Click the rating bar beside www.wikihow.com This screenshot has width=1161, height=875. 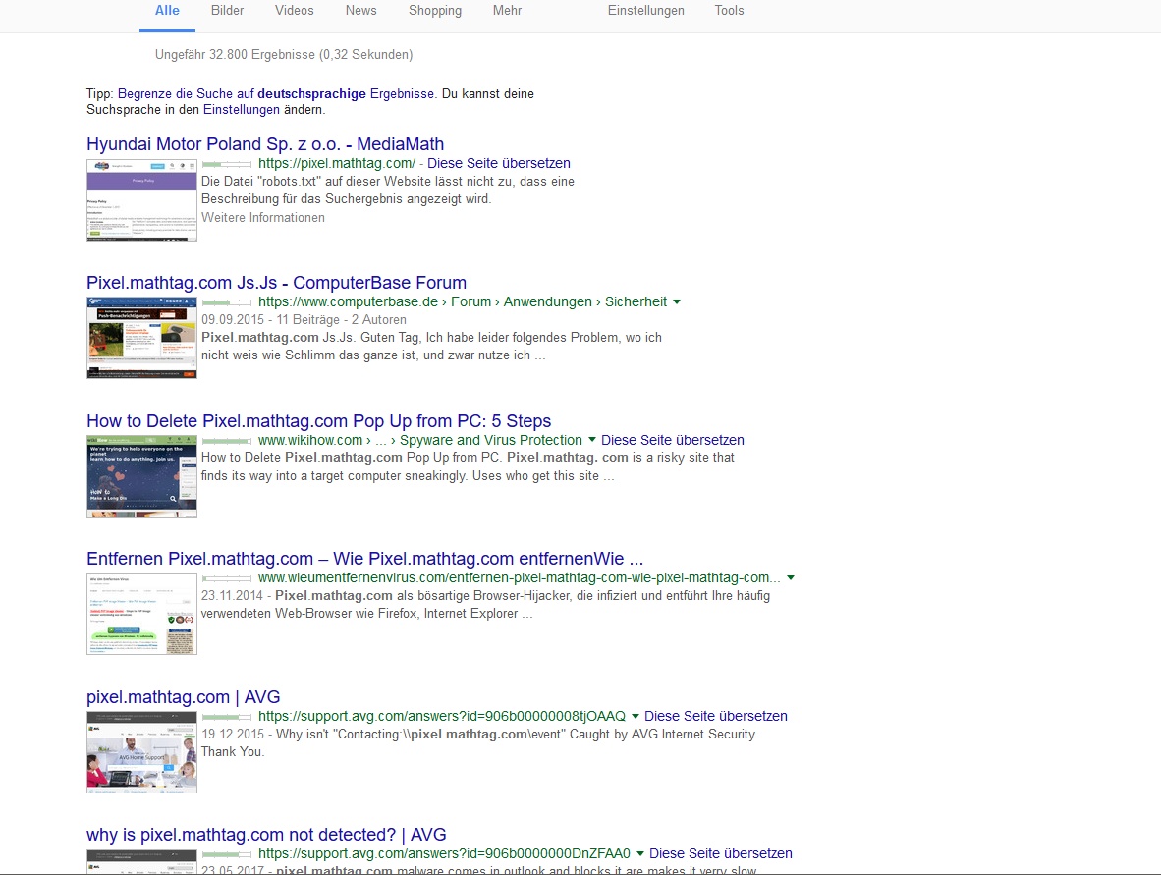(227, 441)
